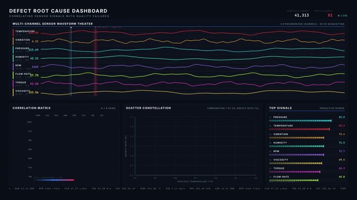Click the FLOW-RATE predictive power bar

pyautogui.click(x=294, y=181)
